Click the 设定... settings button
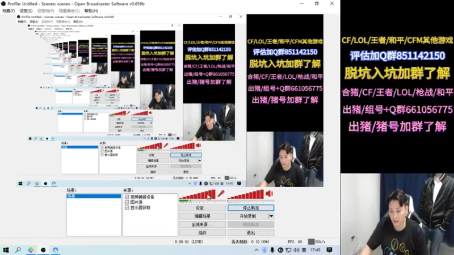Screen dimensions: 454x255 pos(203,208)
